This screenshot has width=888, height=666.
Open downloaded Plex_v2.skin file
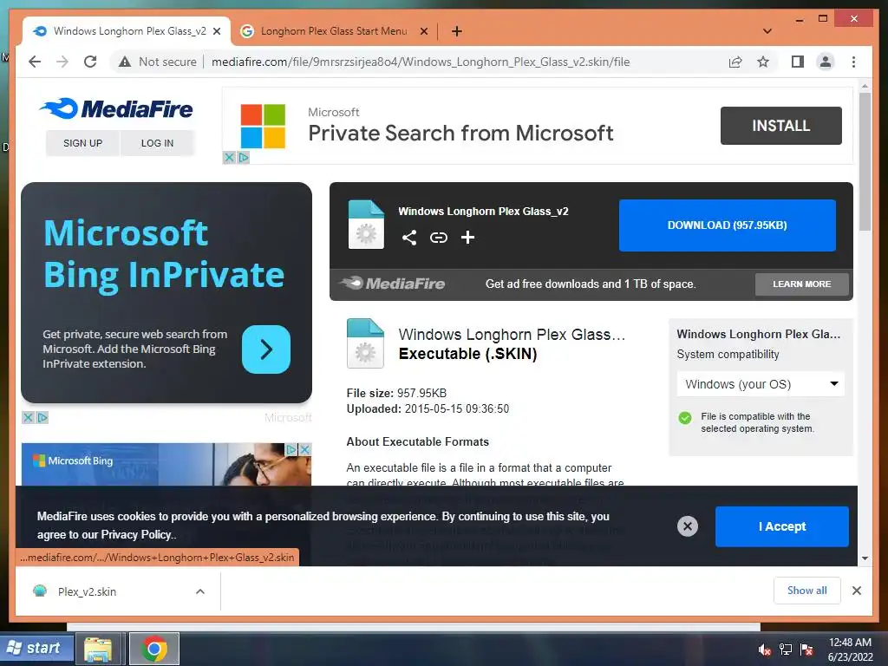click(87, 591)
